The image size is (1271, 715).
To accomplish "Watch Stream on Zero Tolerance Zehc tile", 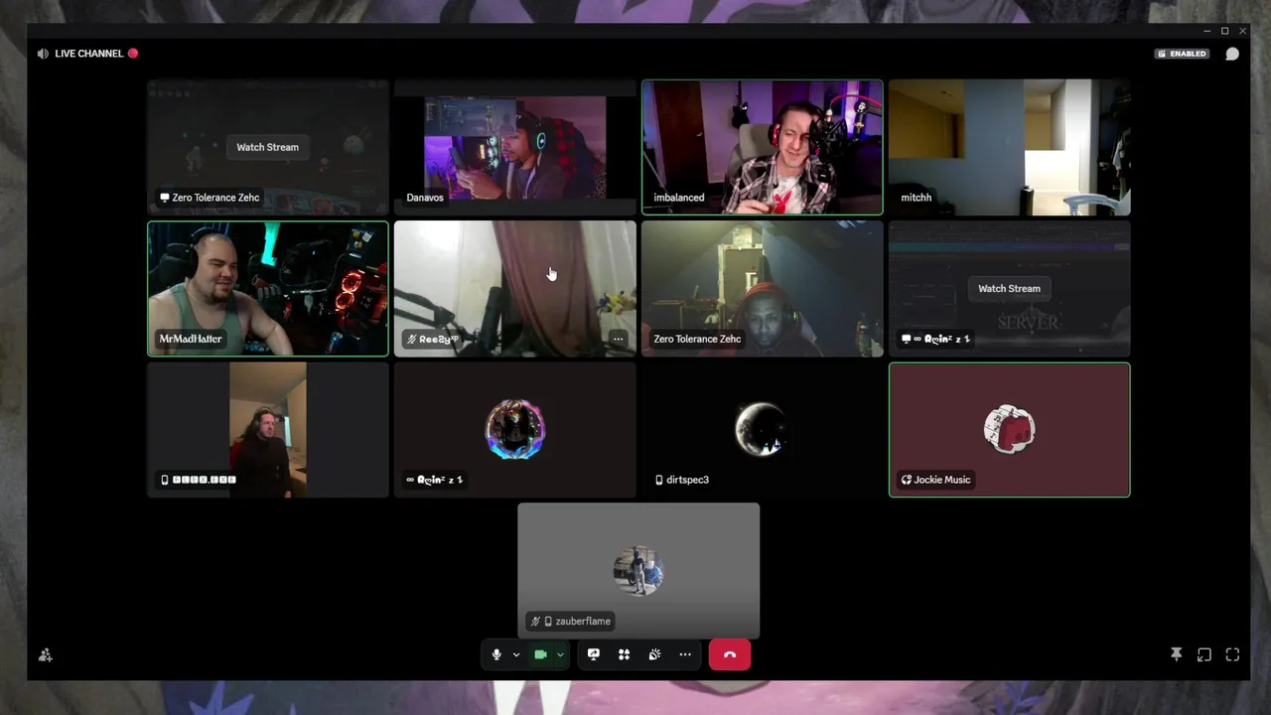I will (x=267, y=147).
